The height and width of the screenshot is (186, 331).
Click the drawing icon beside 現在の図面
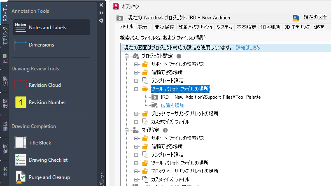(x=296, y=18)
